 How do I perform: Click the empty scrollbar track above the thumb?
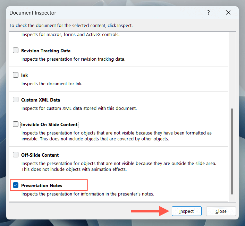pyautogui.click(x=232, y=69)
